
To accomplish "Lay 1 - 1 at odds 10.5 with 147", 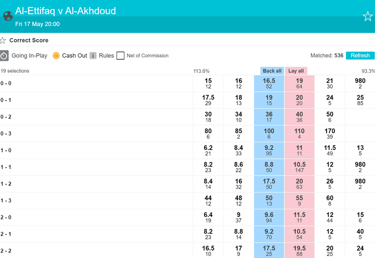I will (x=300, y=167).
